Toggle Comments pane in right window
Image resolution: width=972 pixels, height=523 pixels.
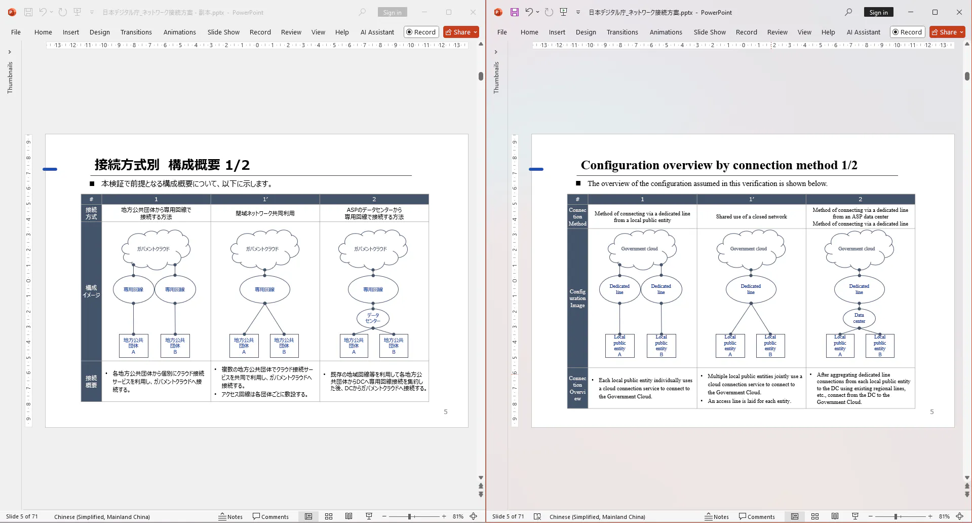coord(757,517)
